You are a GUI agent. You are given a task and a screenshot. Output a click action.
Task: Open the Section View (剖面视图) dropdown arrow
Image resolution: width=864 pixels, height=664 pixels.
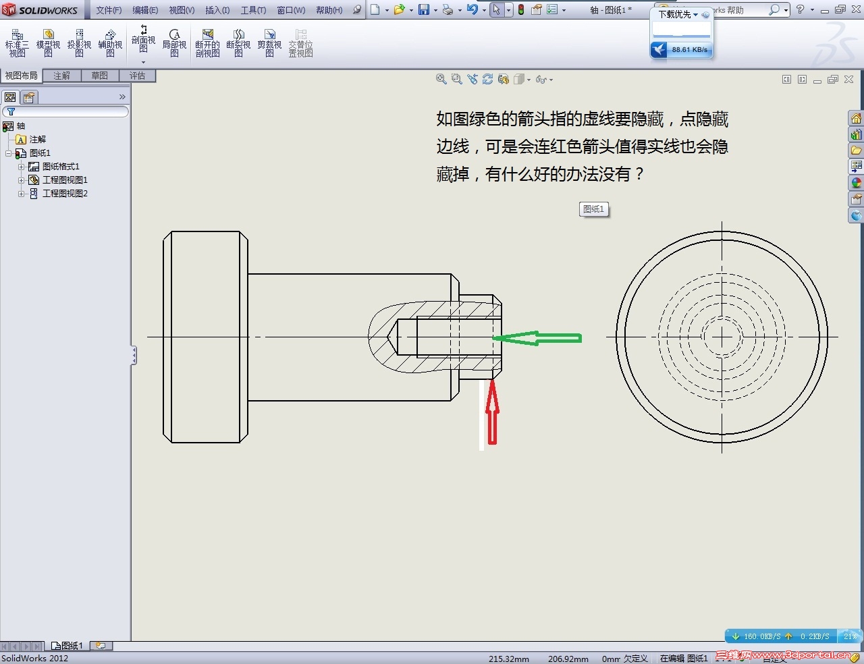tap(143, 63)
